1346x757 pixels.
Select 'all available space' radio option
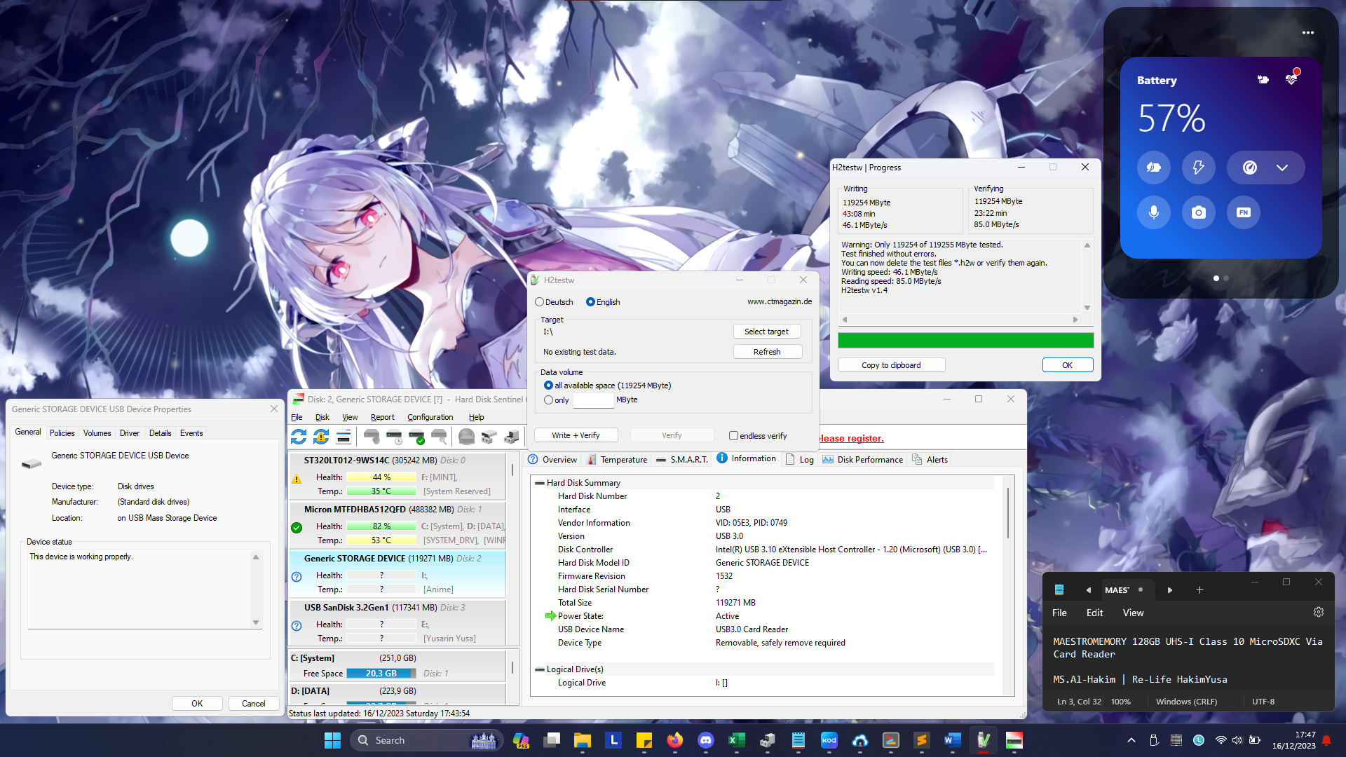pos(548,386)
